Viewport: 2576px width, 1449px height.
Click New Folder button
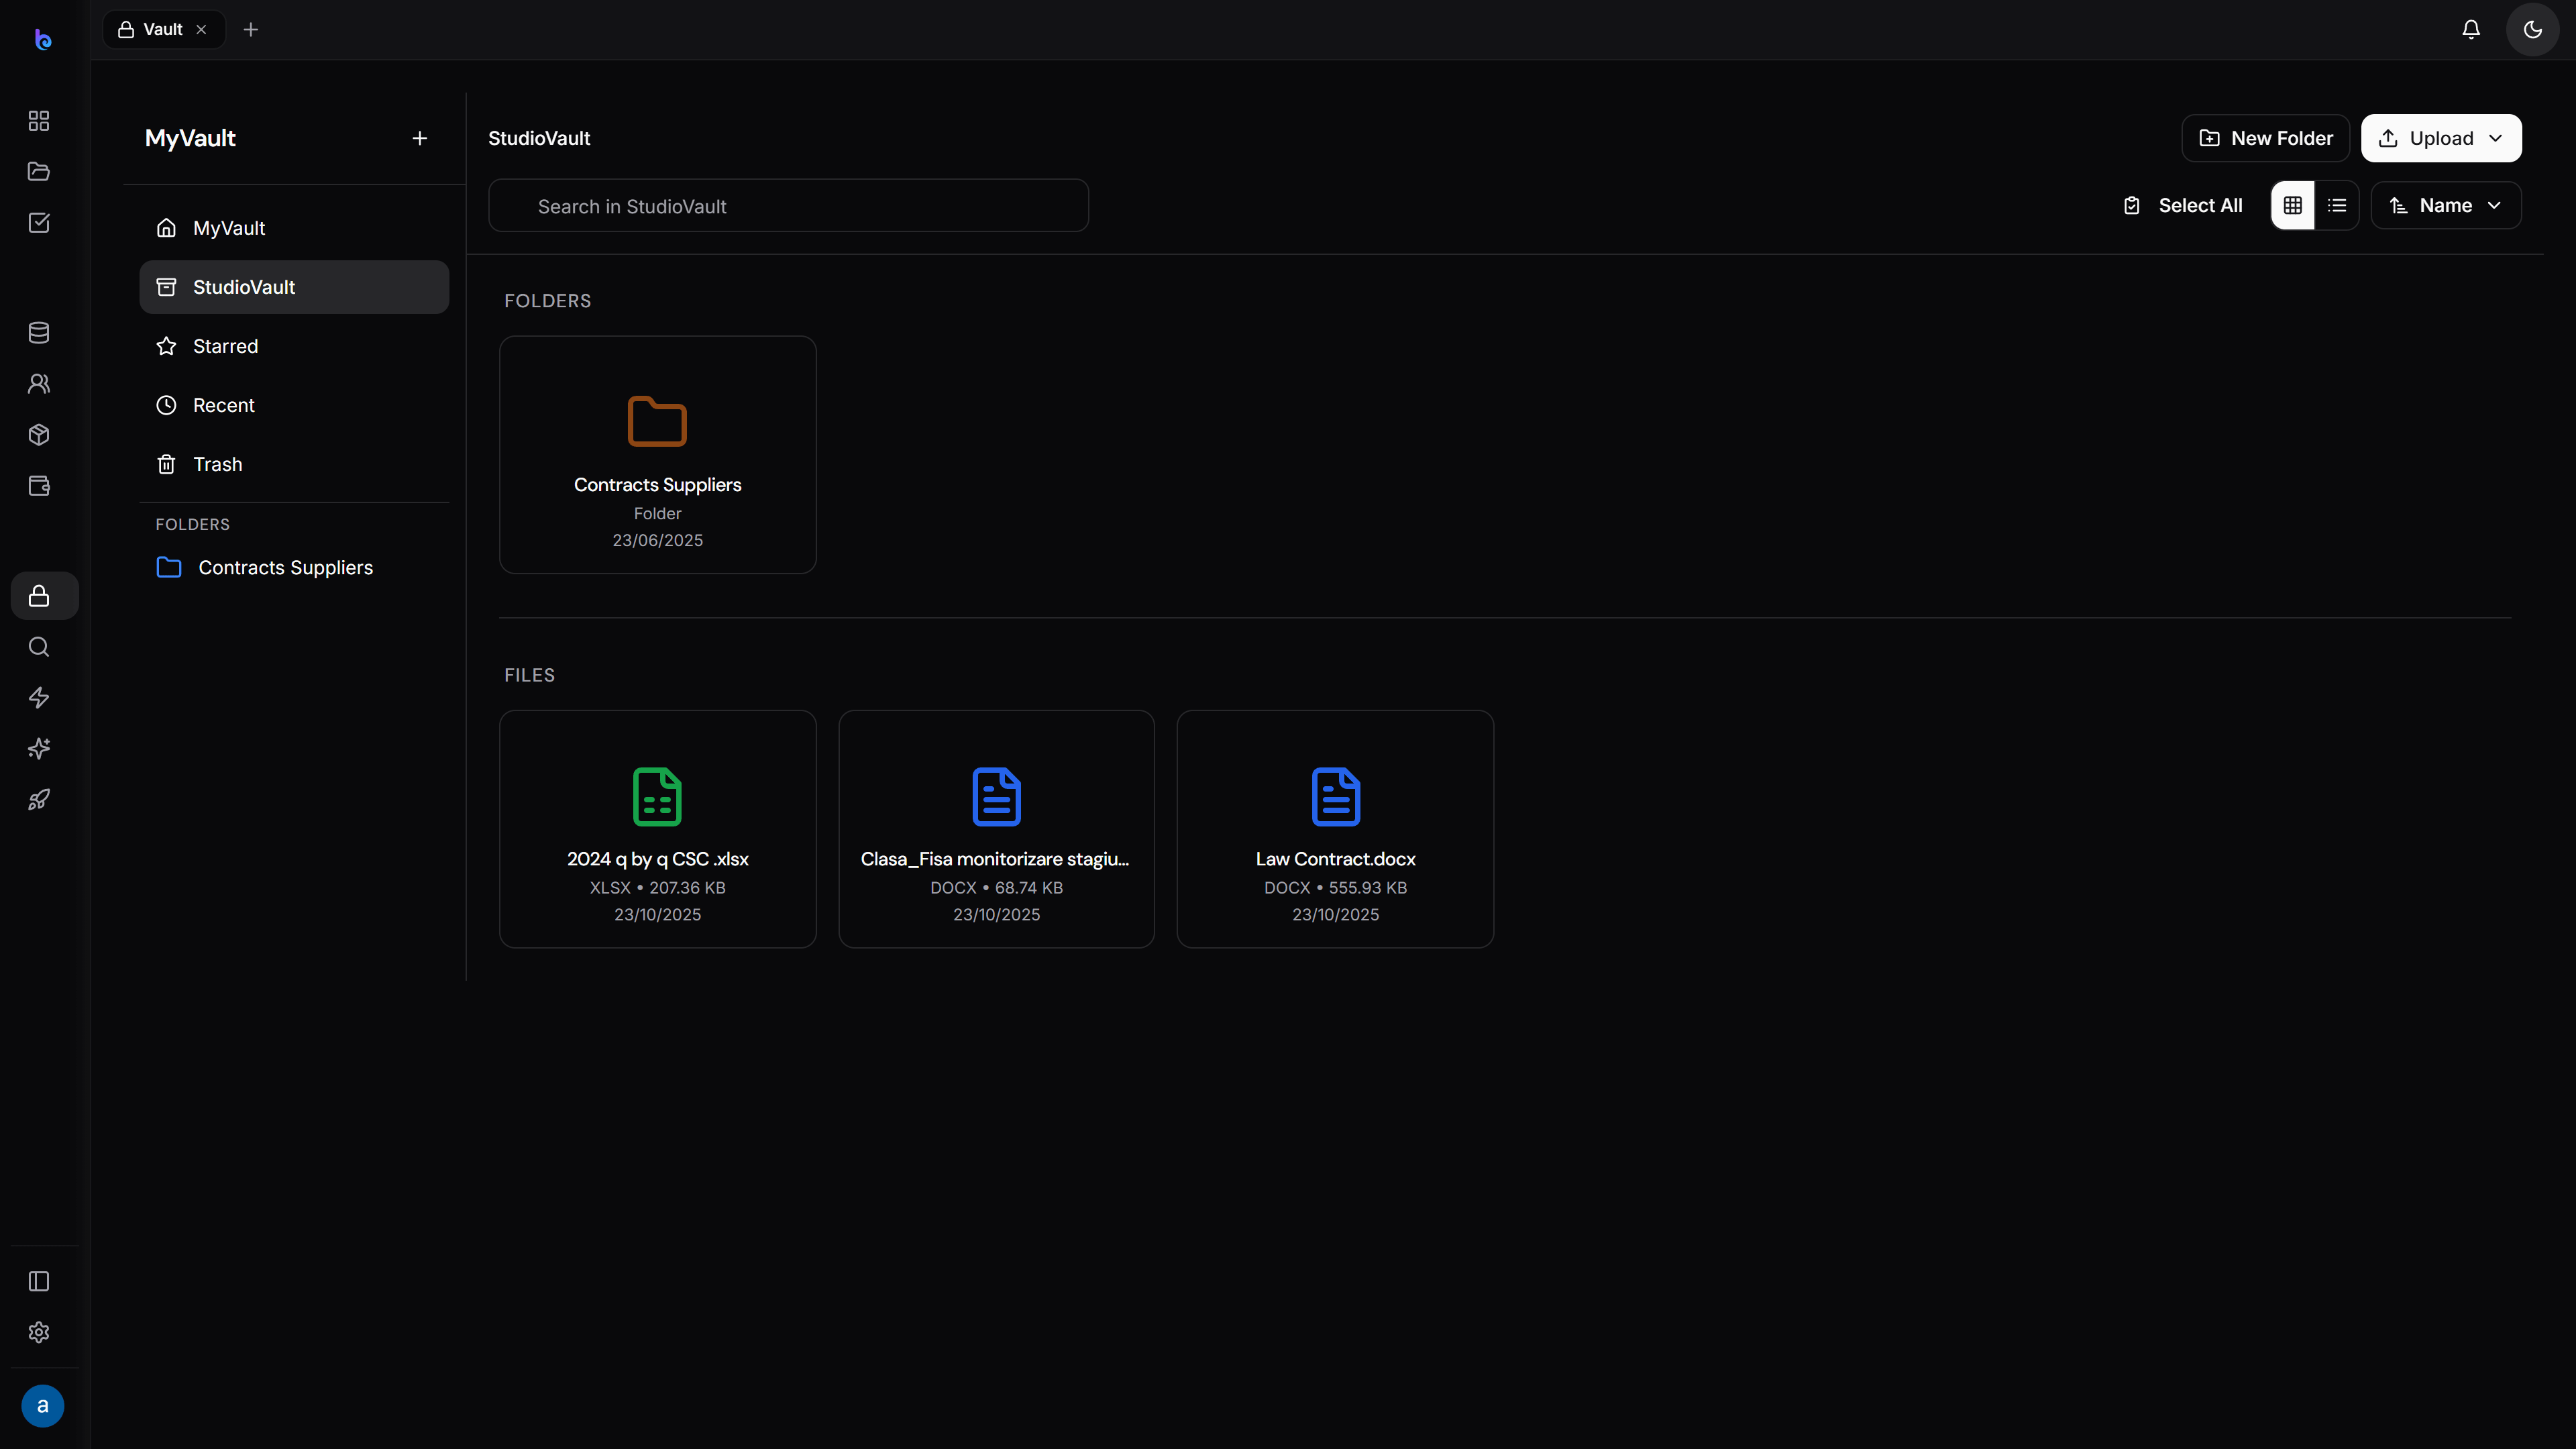pos(2265,138)
